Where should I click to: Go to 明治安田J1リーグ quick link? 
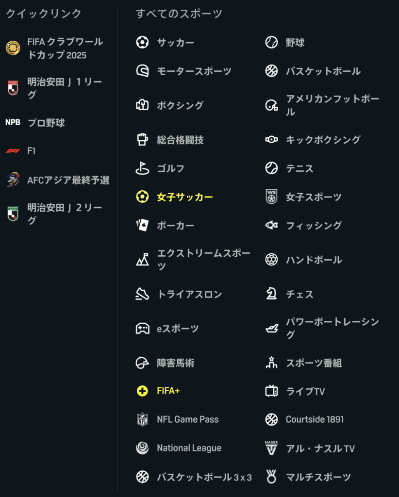coord(54,88)
